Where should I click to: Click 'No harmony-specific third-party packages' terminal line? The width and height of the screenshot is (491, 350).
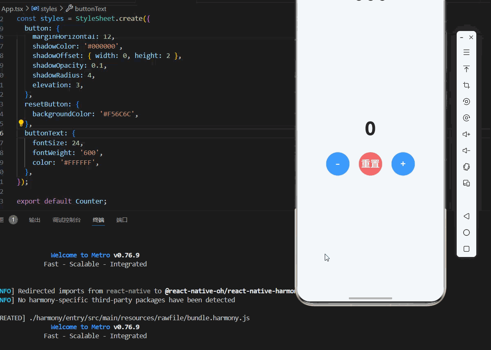pos(127,300)
